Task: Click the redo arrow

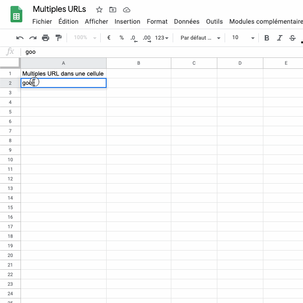Action: 33,38
